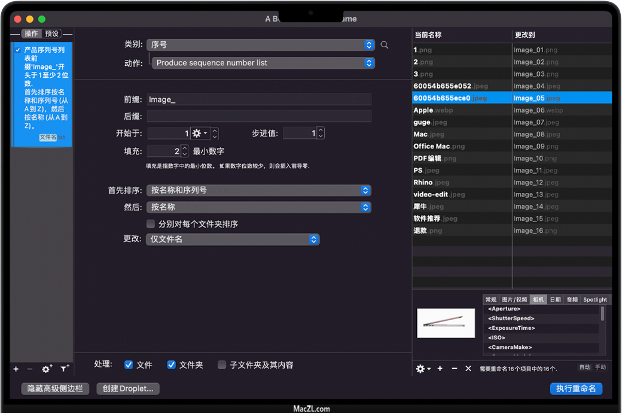Open the 类别 dropdown showing 序号
This screenshot has width=622, height=413.
point(260,45)
